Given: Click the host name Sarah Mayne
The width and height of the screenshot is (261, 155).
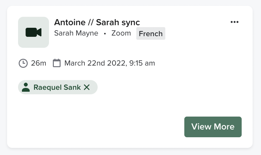Looking at the screenshot, I should pyautogui.click(x=76, y=33).
